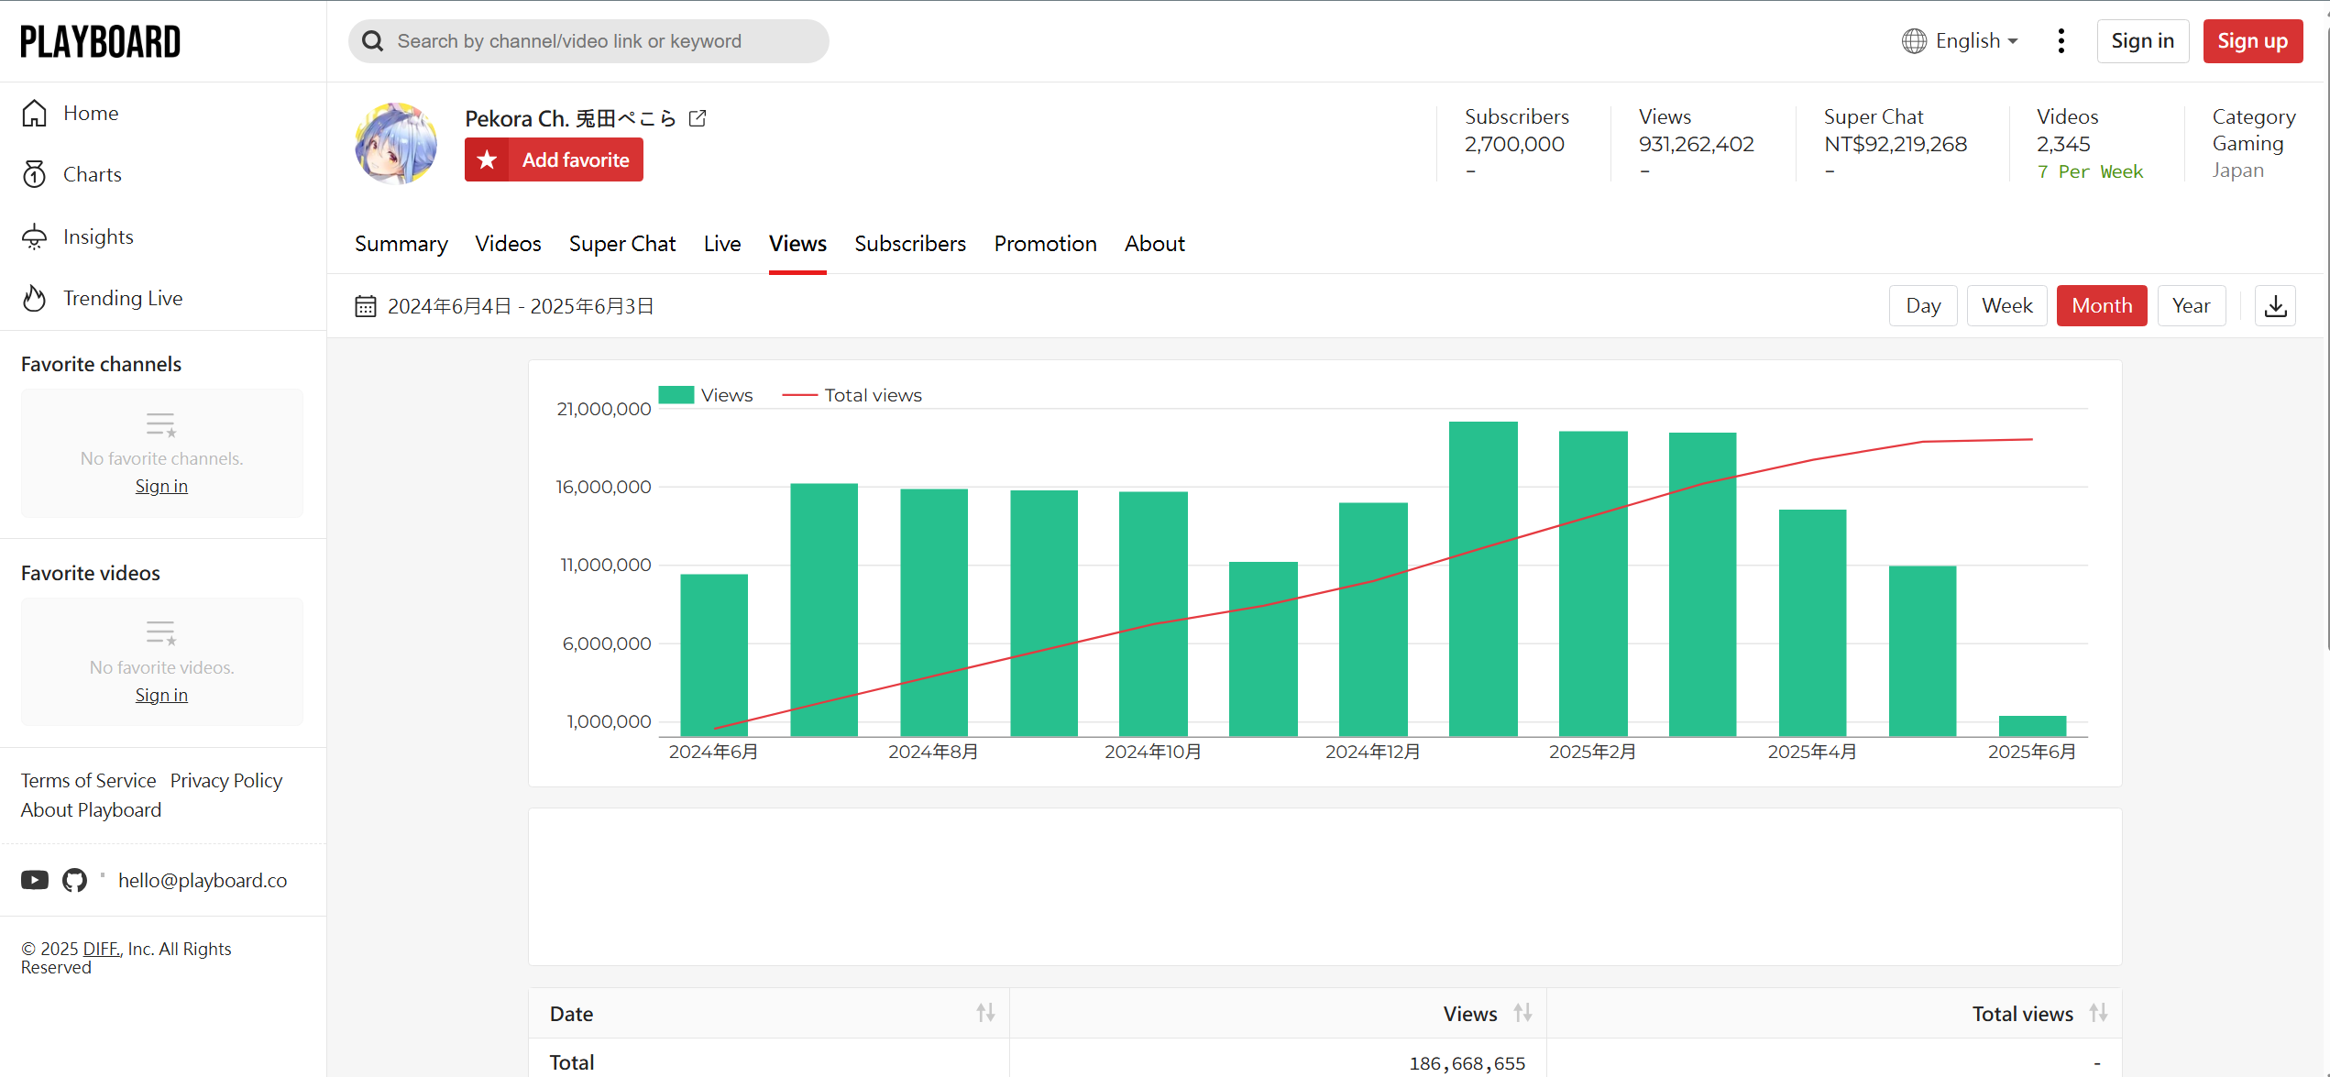Sort table by Views column arrows
Image resolution: width=2330 pixels, height=1077 pixels.
click(1522, 1013)
